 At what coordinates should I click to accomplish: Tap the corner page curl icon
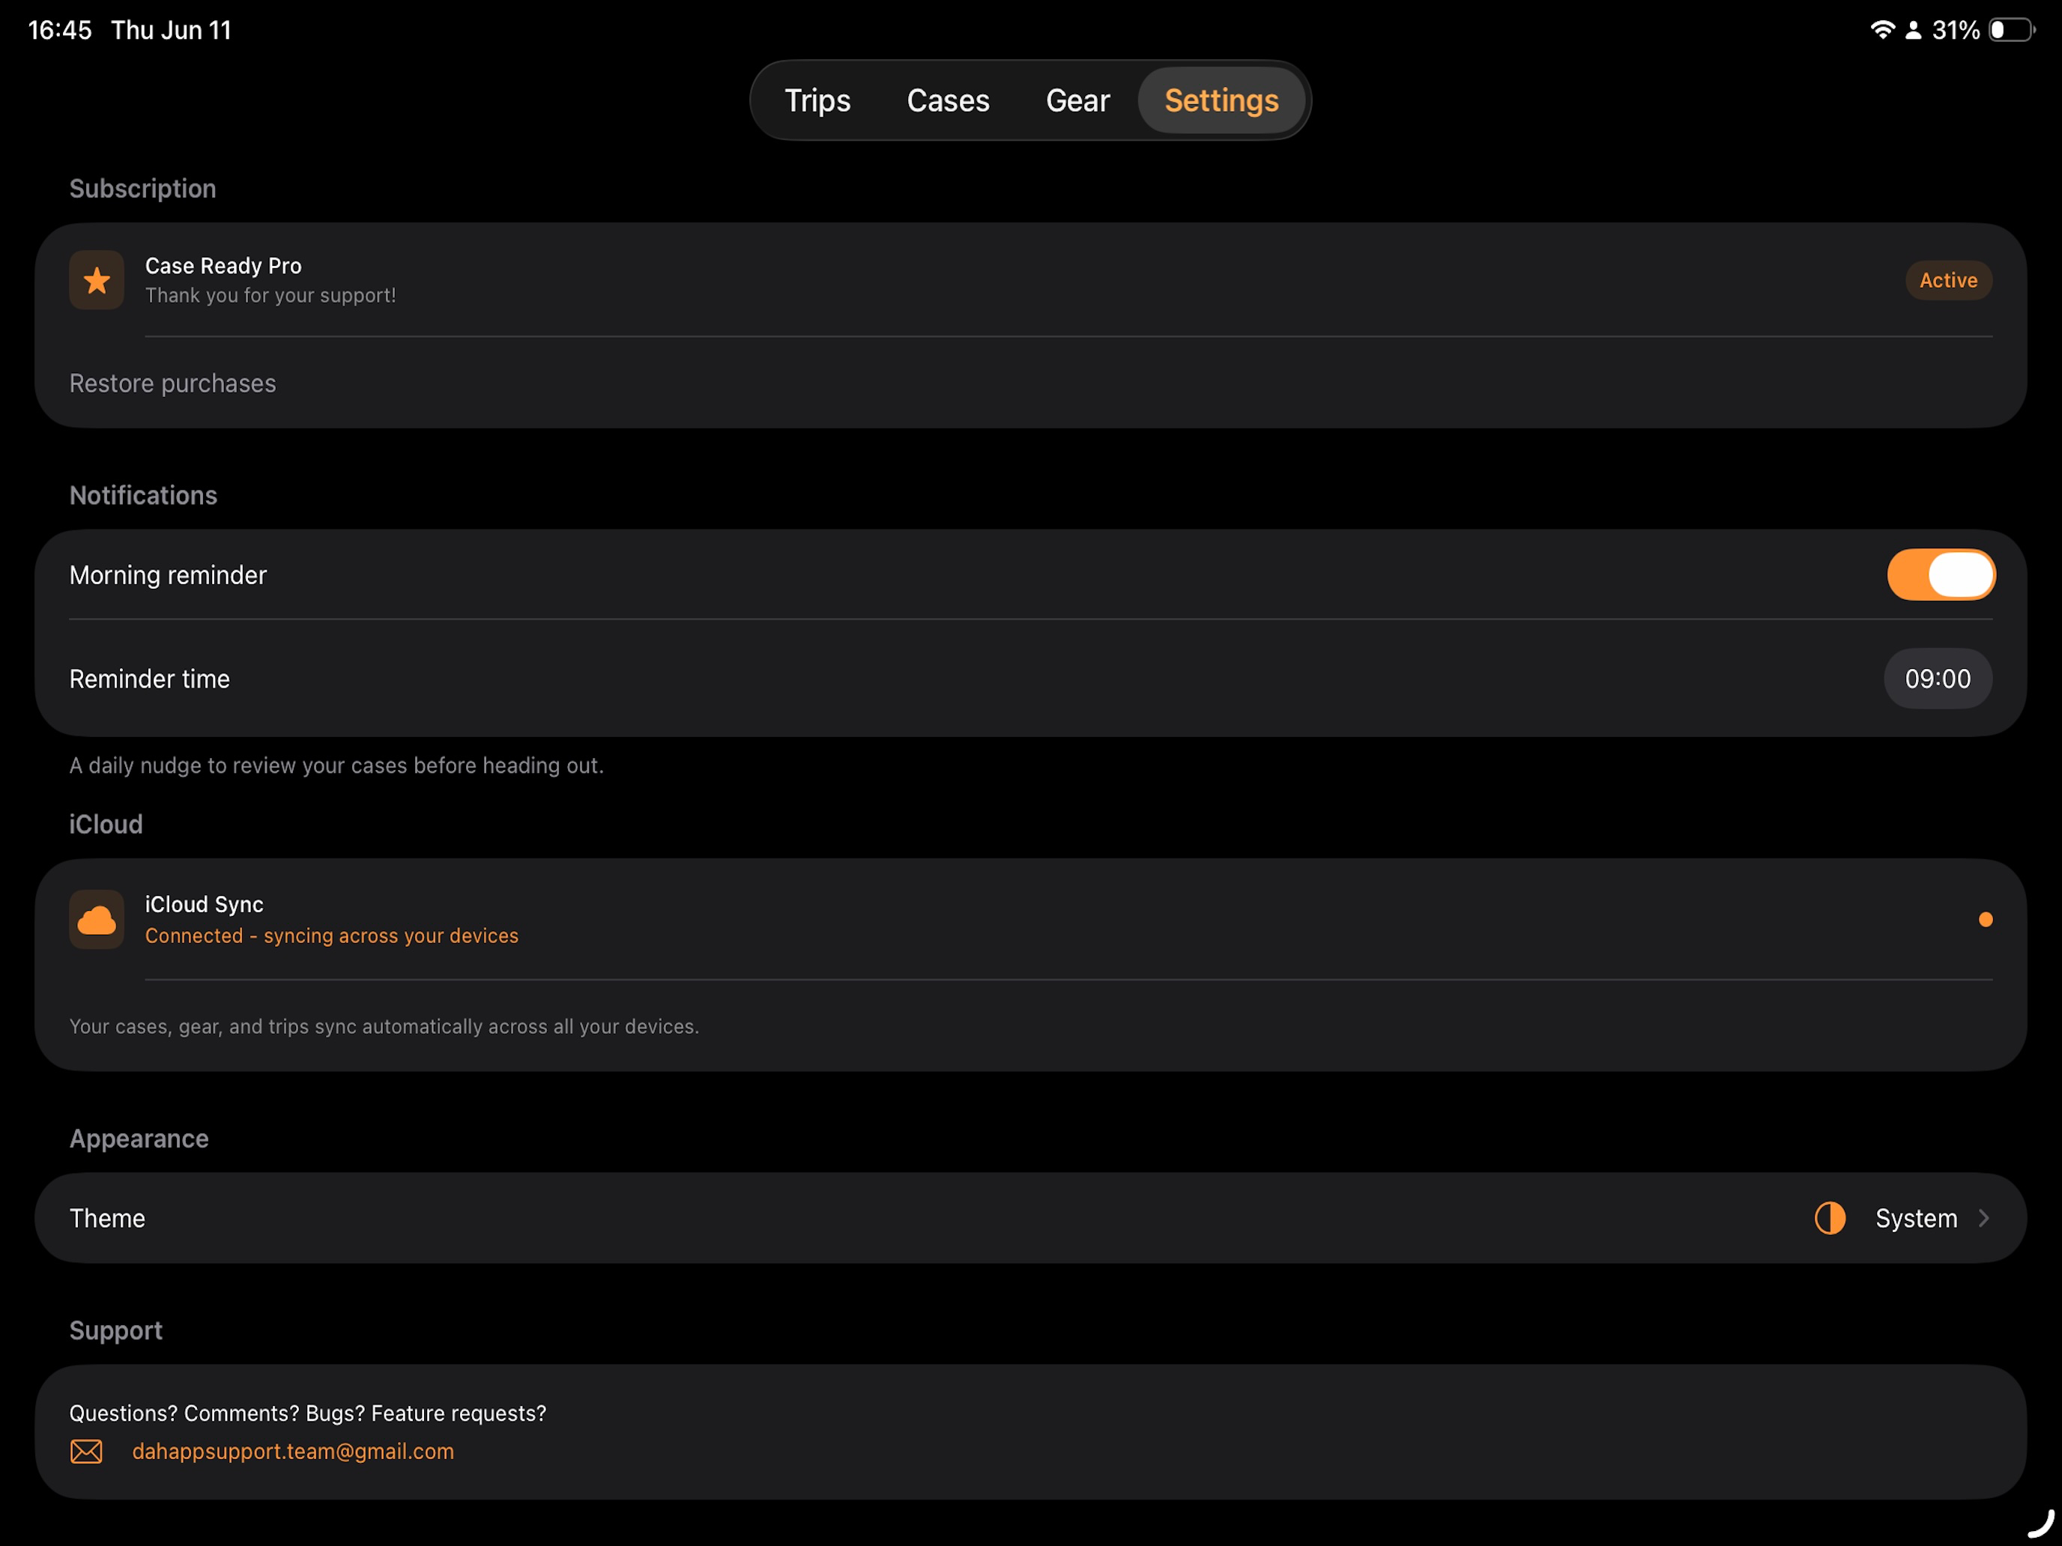[2040, 1524]
